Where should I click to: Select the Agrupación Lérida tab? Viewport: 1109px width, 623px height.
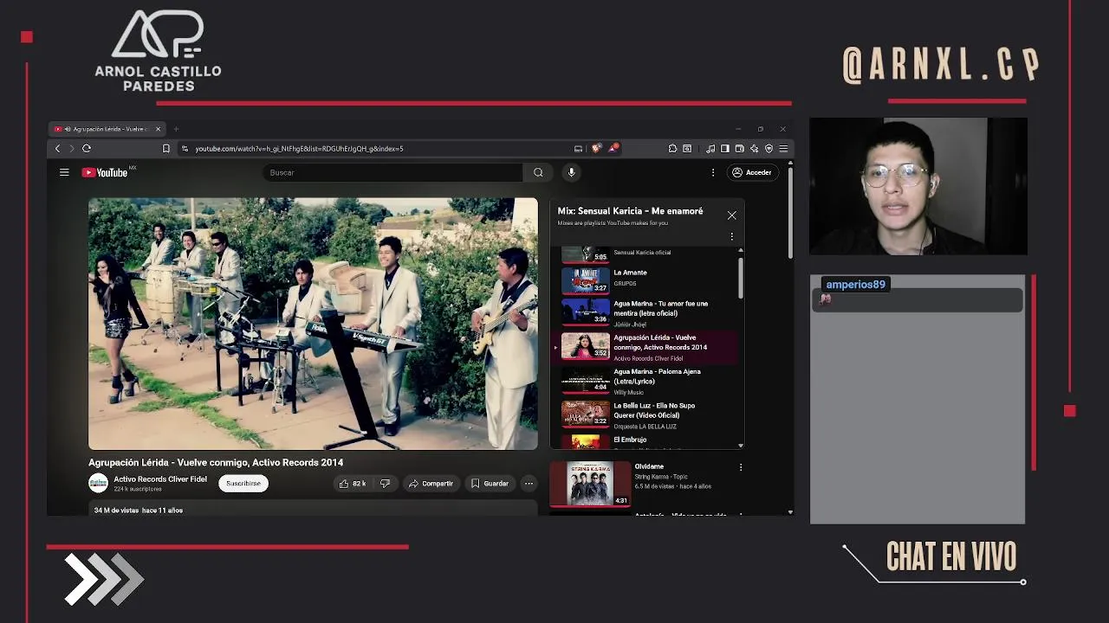tap(107, 129)
